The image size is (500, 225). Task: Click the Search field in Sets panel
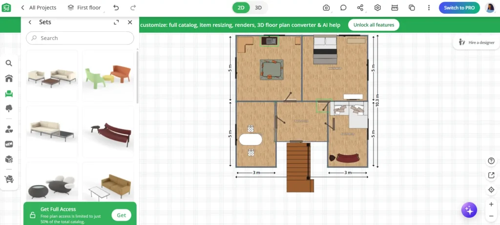click(x=80, y=38)
